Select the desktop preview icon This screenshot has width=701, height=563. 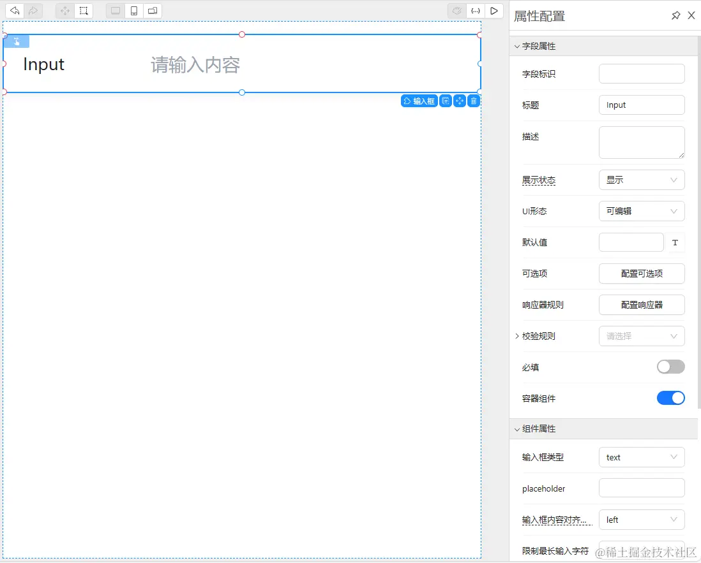pyautogui.click(x=115, y=10)
